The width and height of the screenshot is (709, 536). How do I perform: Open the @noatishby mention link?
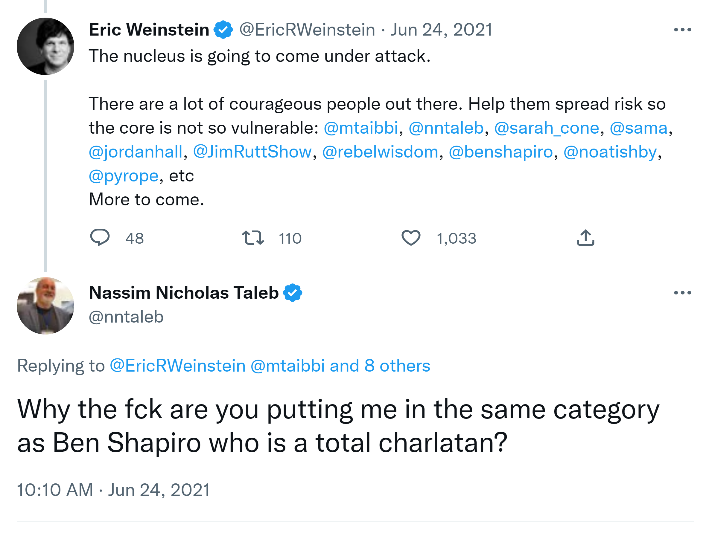610,152
